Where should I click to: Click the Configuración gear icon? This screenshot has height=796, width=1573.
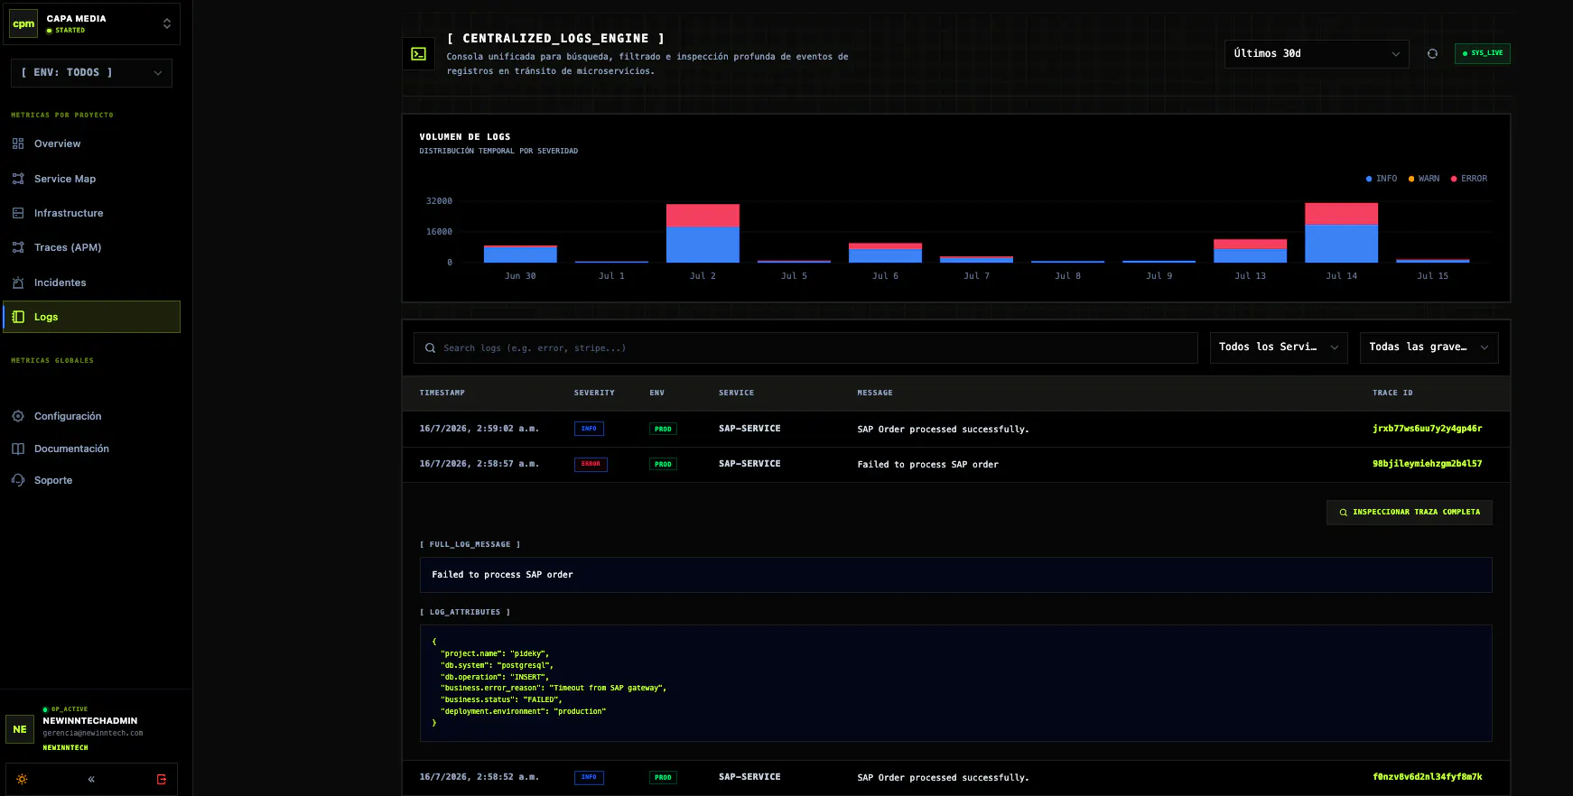(18, 416)
